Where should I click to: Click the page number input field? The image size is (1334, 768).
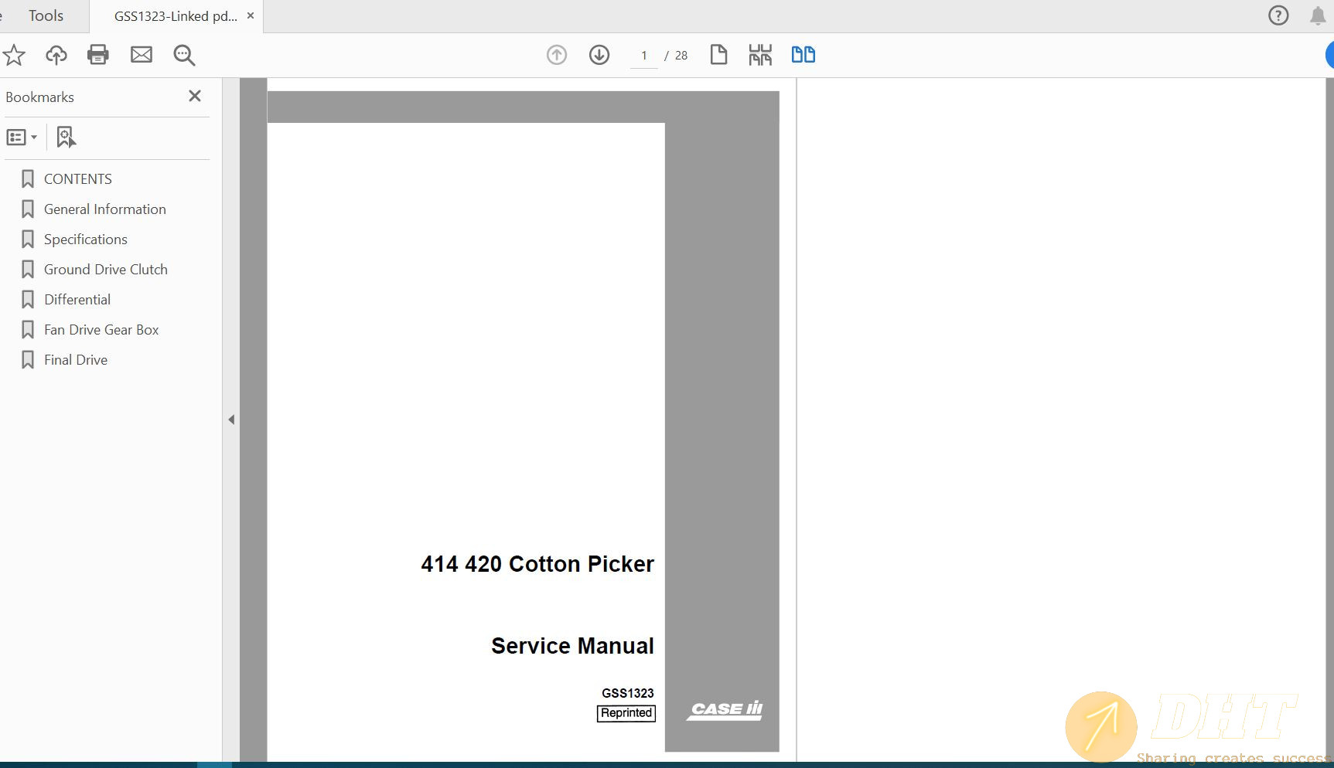(643, 56)
